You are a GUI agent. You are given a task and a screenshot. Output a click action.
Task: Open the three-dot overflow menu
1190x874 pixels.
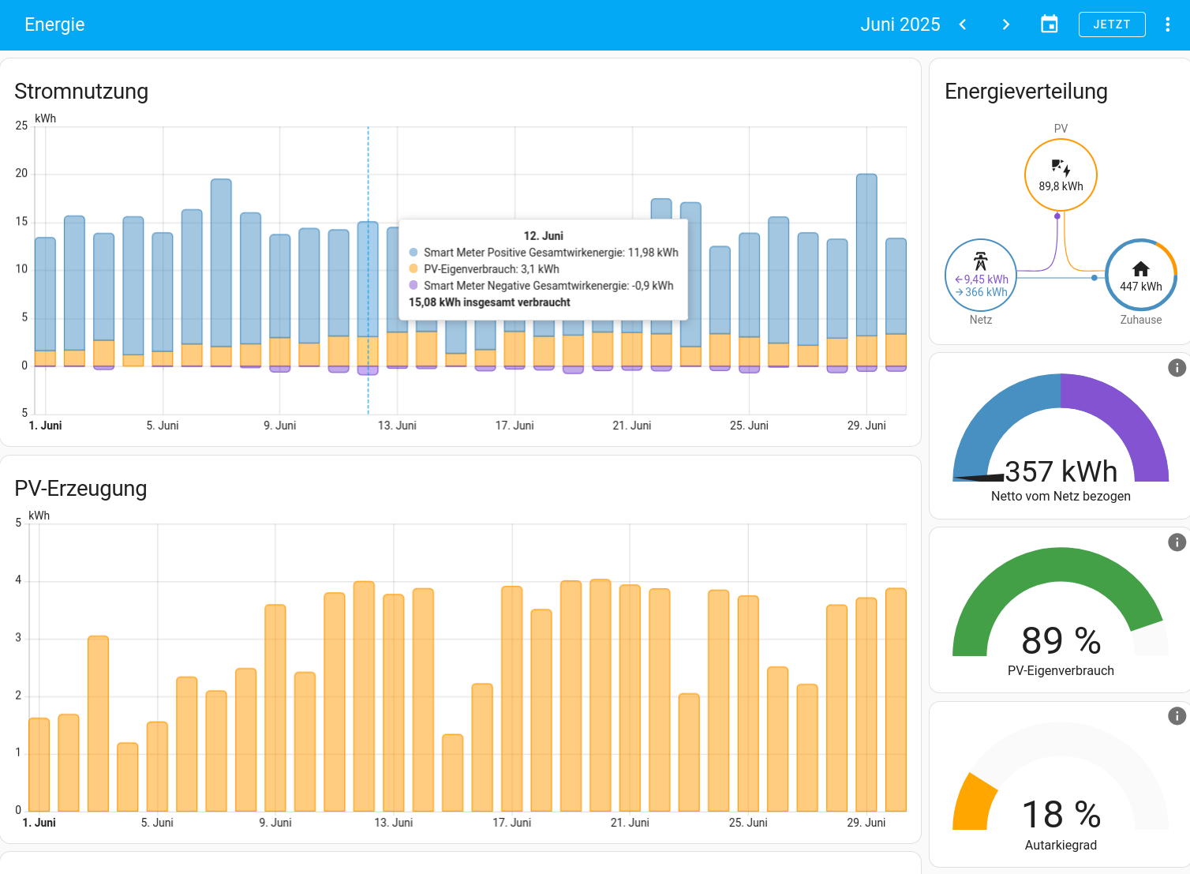(x=1168, y=24)
